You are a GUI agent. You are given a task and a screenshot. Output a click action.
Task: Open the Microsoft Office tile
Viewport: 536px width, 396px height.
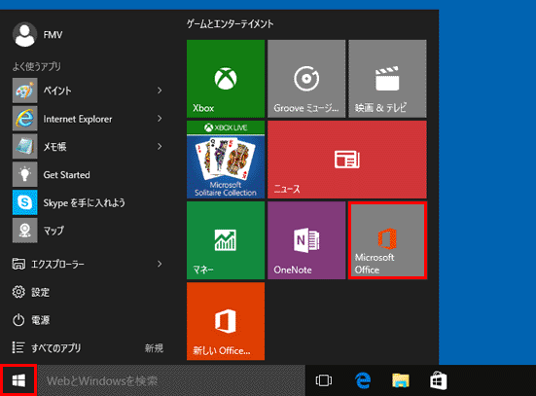click(x=387, y=240)
